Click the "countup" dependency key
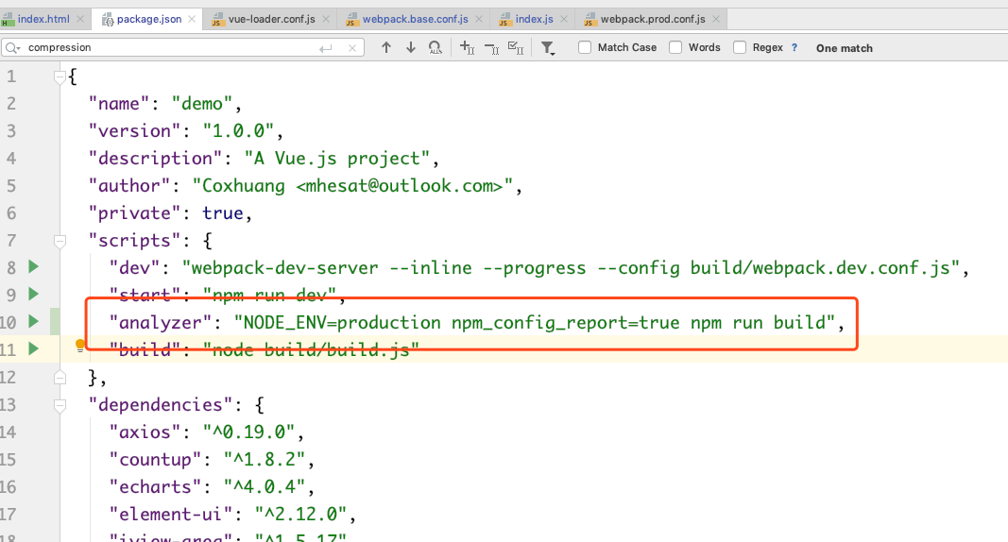 tap(155, 460)
